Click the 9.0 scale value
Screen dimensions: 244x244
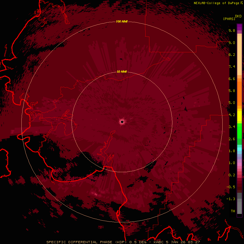pyautogui.click(x=232, y=43)
